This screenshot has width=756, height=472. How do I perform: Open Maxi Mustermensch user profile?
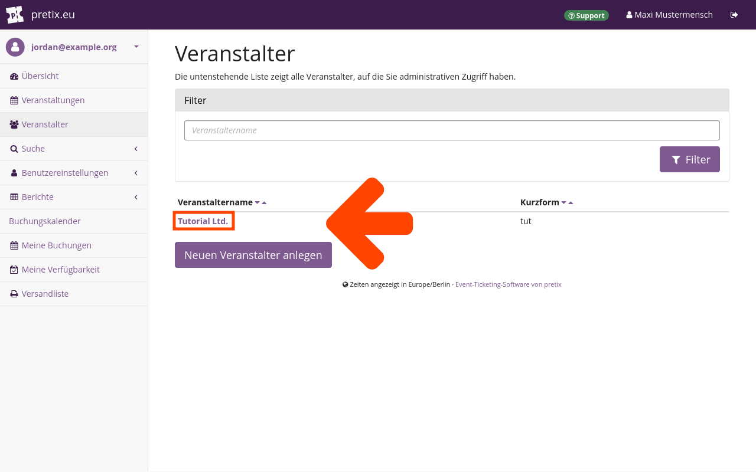point(669,15)
